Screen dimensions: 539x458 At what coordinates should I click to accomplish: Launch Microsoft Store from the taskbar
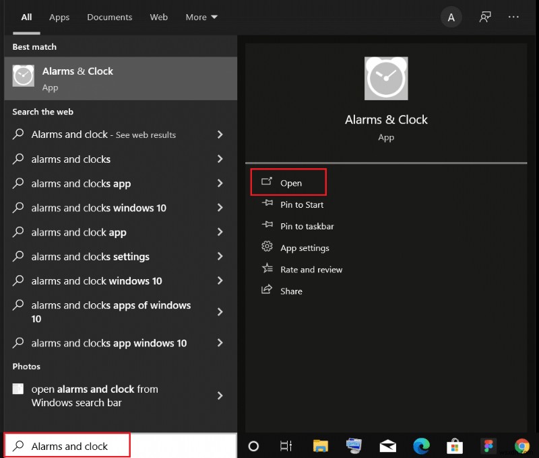pos(455,446)
